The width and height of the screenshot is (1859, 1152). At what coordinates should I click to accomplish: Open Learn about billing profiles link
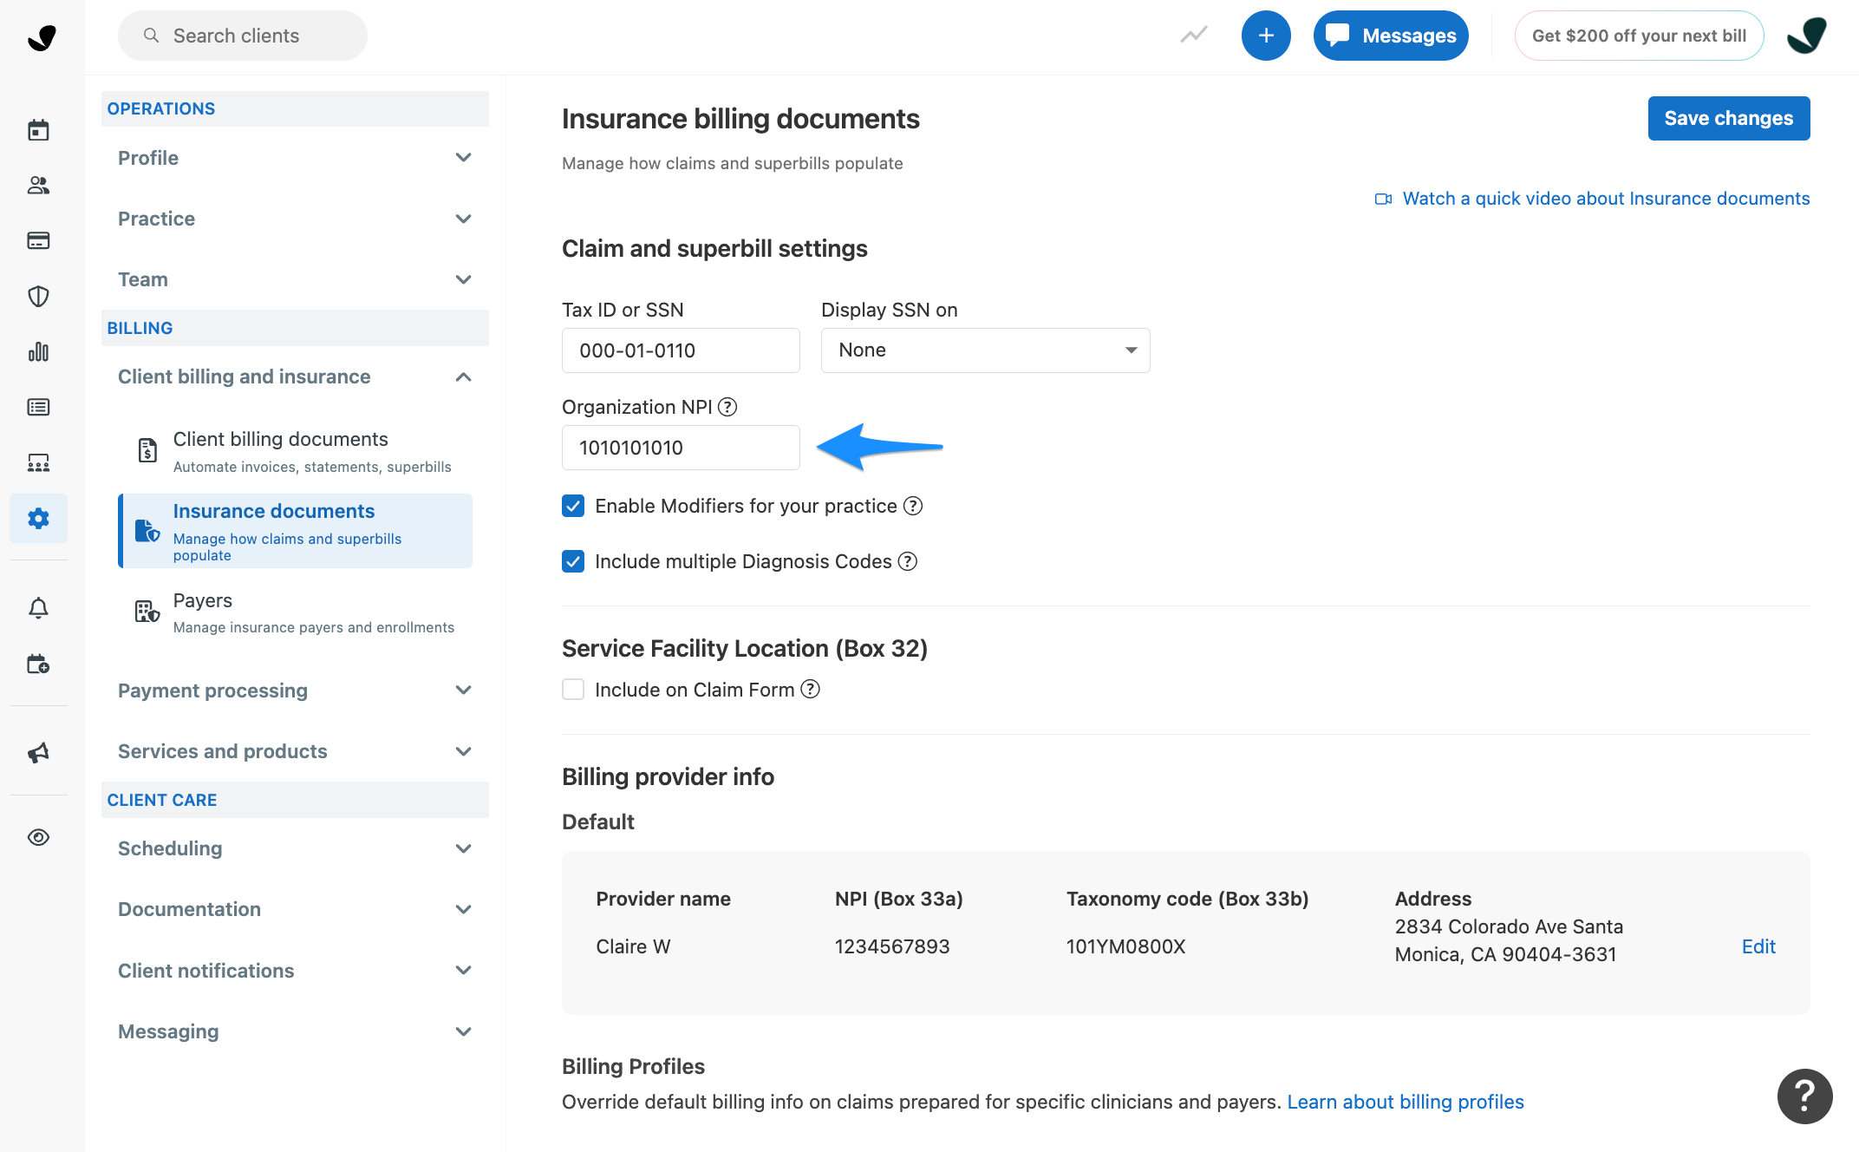(1405, 1101)
